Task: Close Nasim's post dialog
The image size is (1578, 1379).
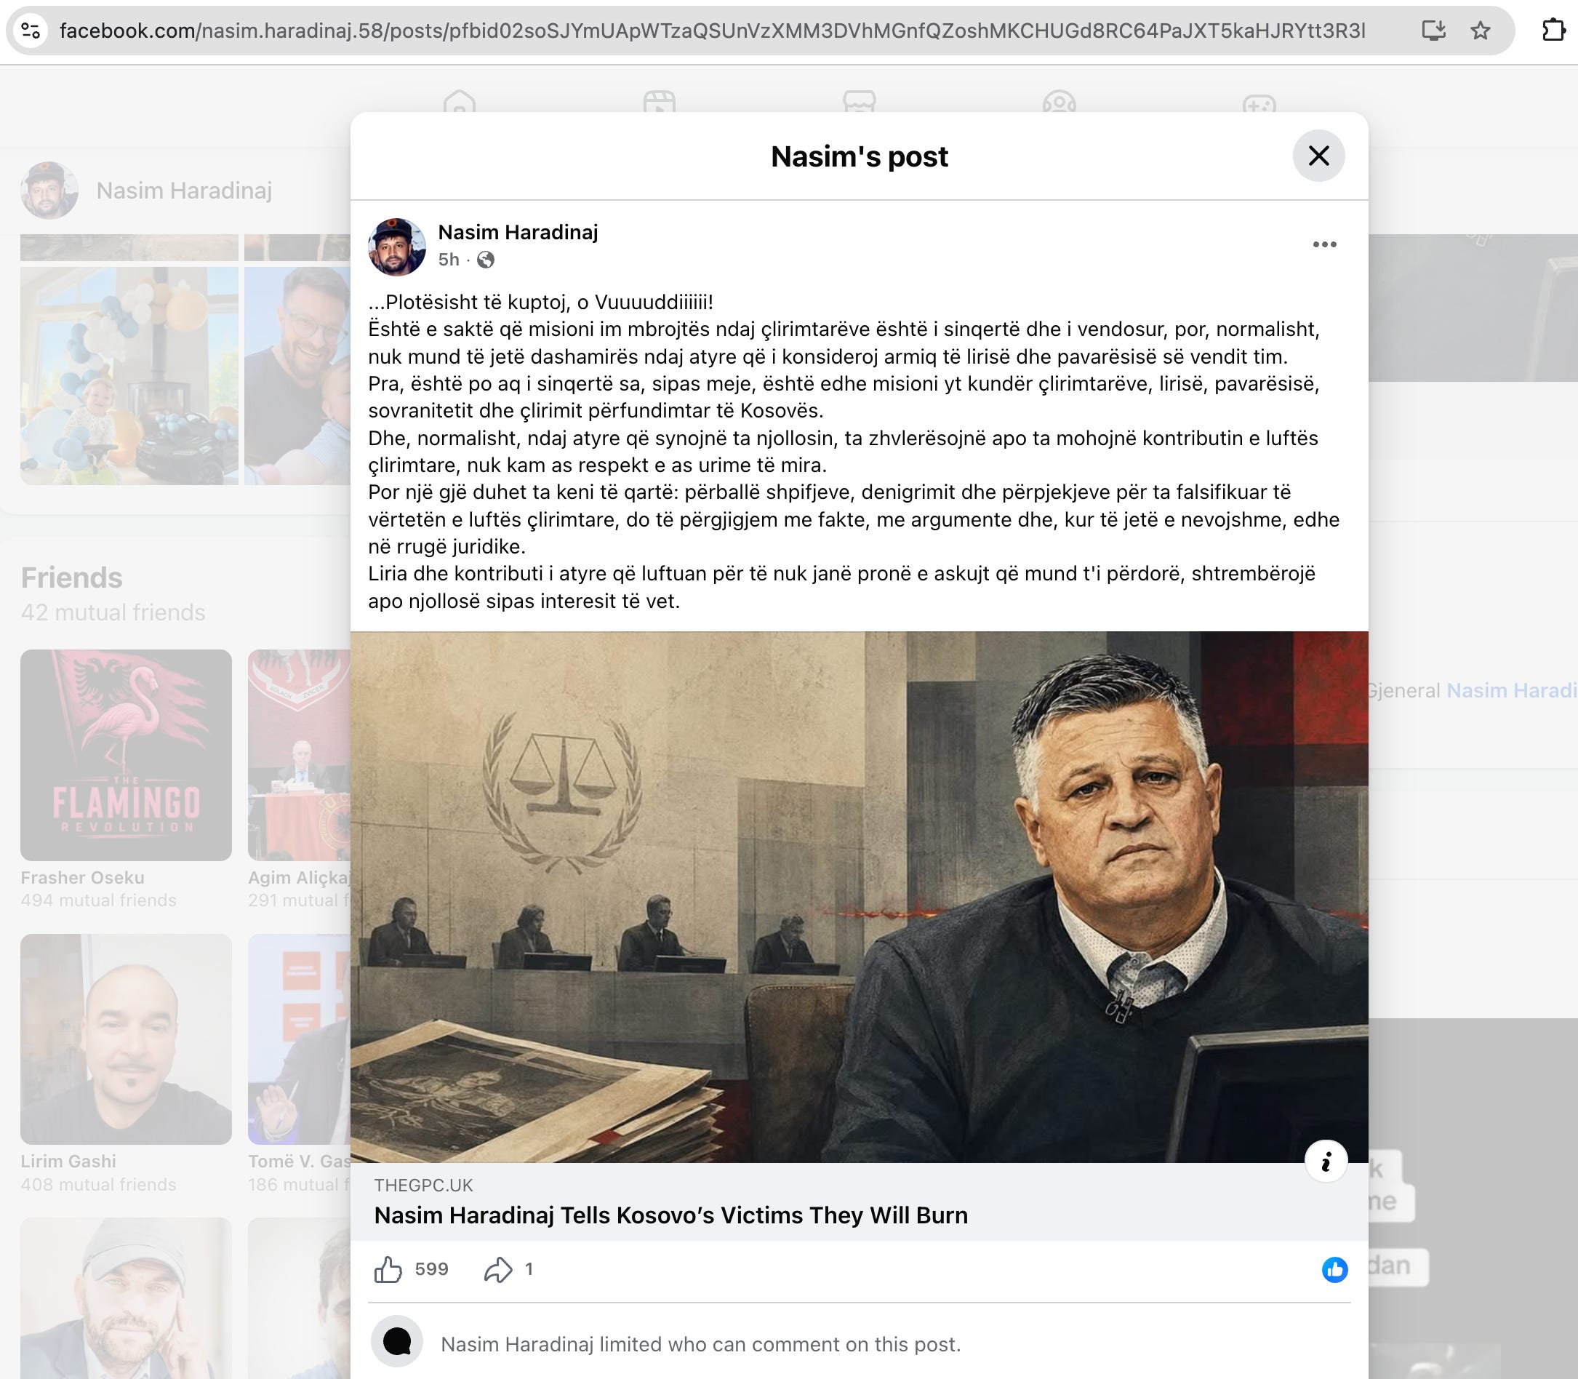Action: pyautogui.click(x=1318, y=156)
